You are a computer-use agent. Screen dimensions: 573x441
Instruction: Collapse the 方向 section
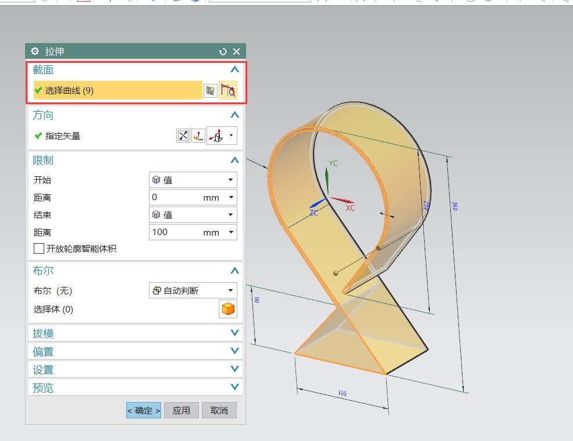(234, 115)
